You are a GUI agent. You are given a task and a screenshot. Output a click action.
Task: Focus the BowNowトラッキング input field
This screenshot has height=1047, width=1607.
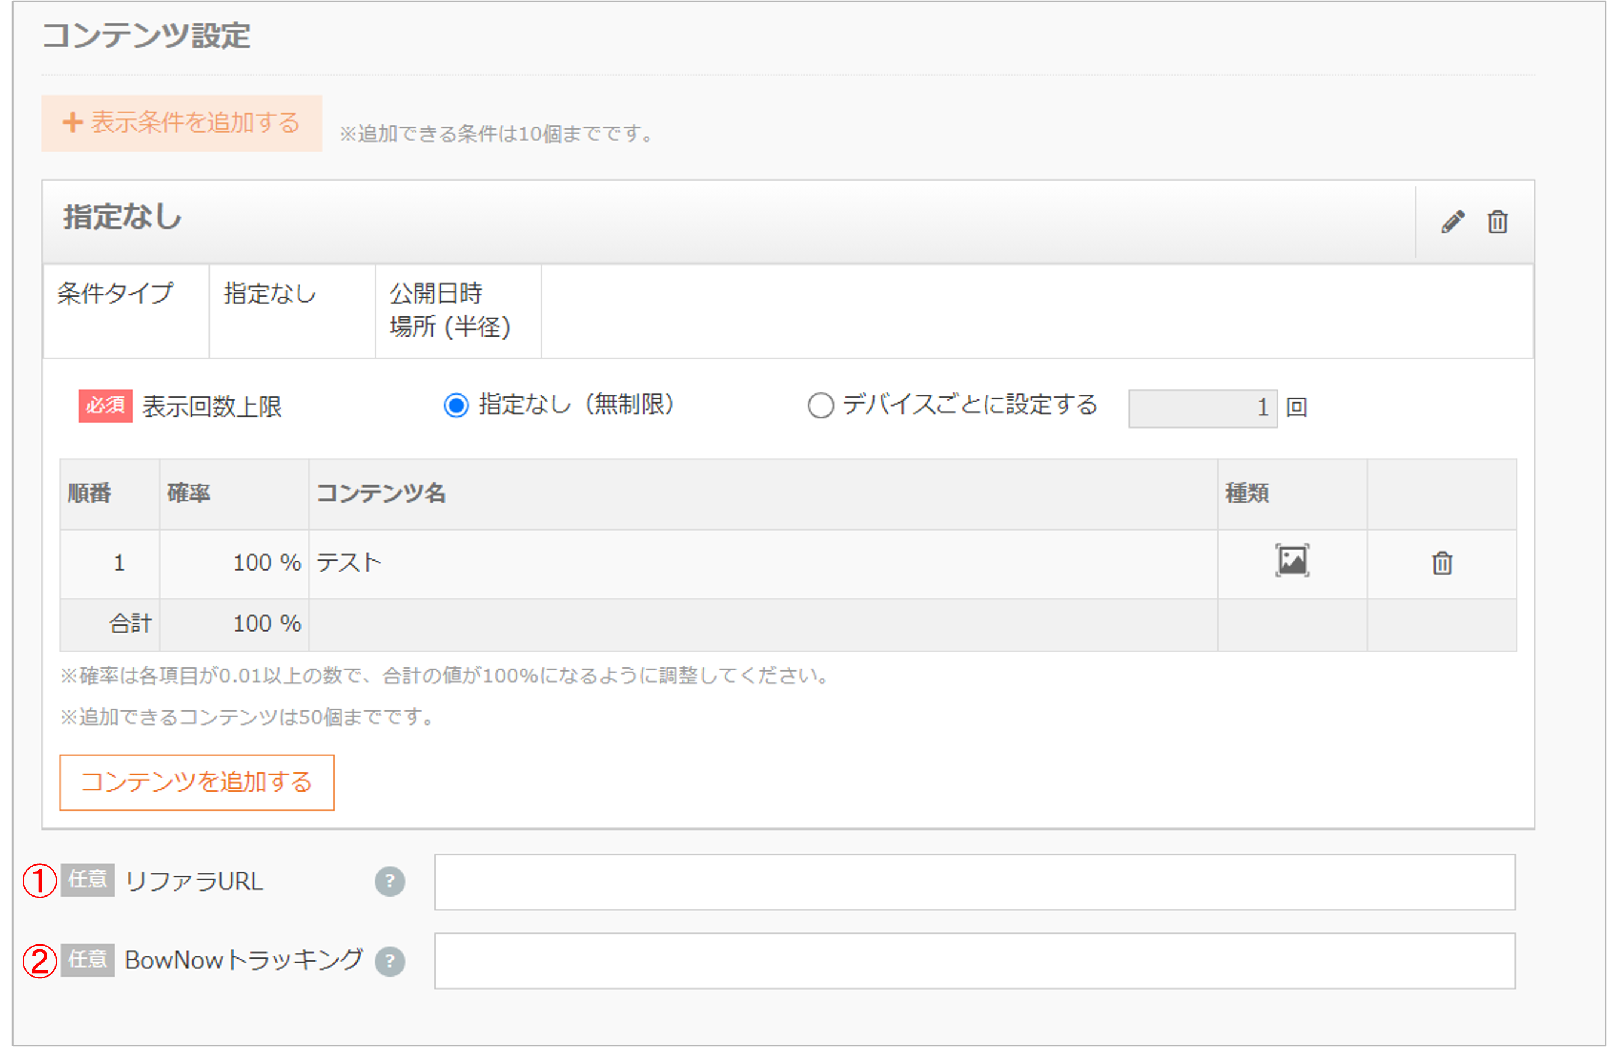click(x=974, y=960)
